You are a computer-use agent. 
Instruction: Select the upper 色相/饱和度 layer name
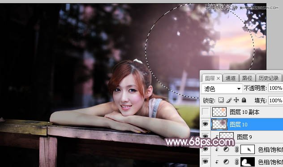[270, 150]
